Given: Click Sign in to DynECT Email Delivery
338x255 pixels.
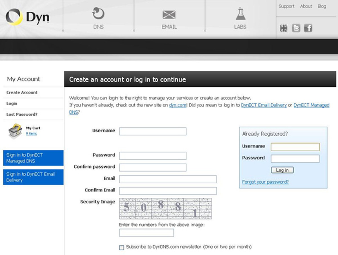Looking at the screenshot, I should tap(33, 177).
